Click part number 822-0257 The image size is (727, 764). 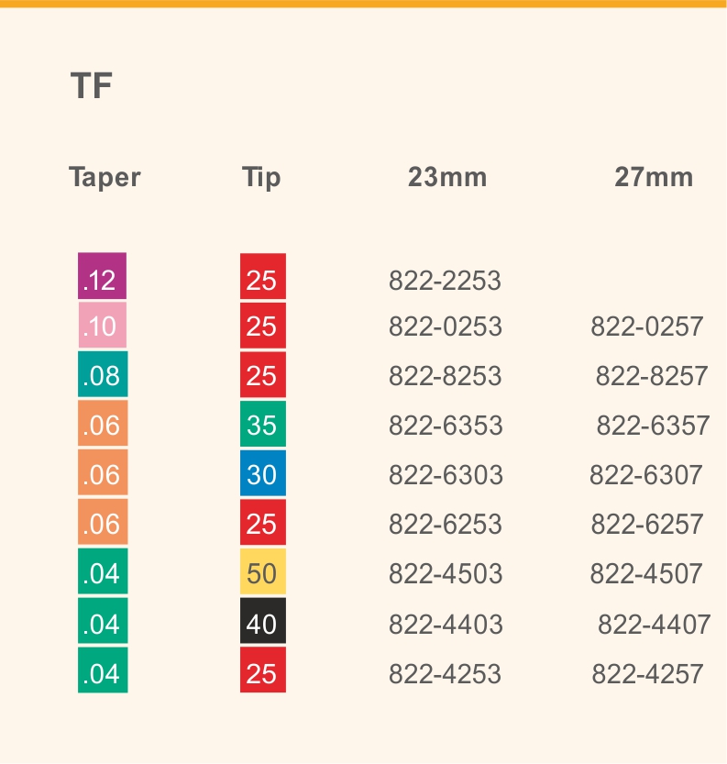tap(646, 327)
